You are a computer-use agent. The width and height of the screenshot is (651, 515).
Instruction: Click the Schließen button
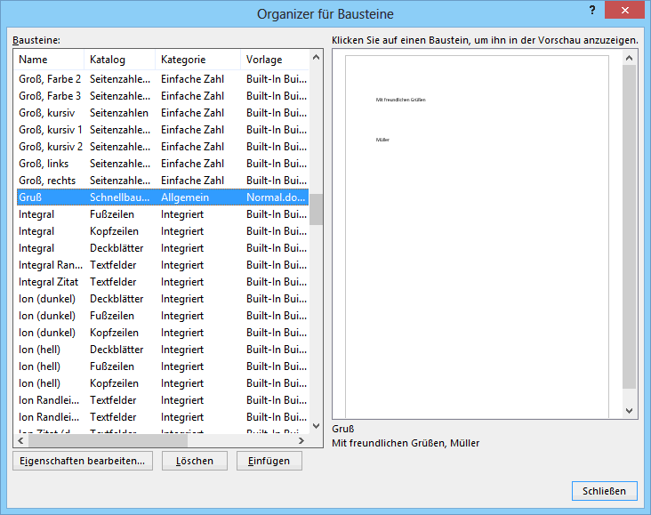(604, 491)
